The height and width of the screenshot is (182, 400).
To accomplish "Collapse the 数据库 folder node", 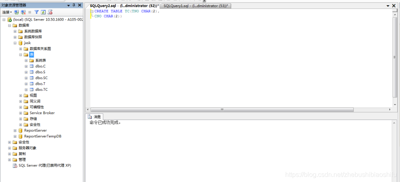I will click(9, 26).
